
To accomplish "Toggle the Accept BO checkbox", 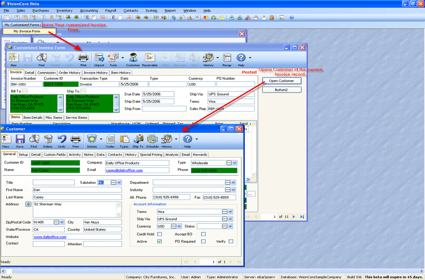I will coord(203,234).
